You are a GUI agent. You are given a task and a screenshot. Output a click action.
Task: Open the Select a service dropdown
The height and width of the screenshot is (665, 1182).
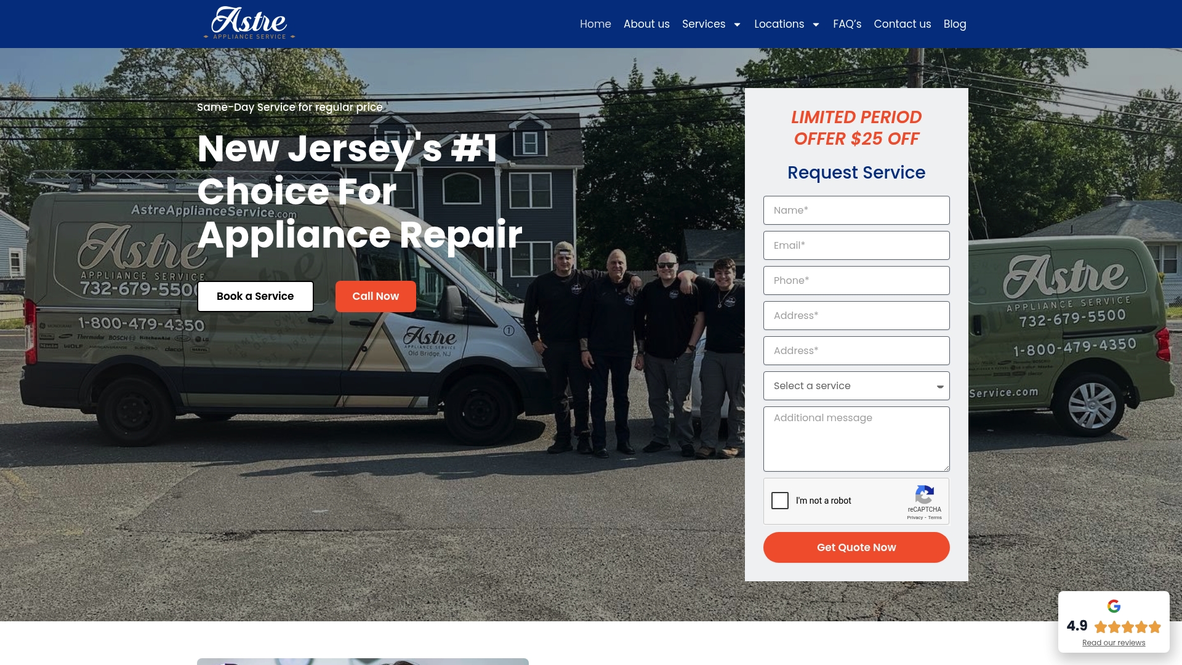tap(856, 385)
